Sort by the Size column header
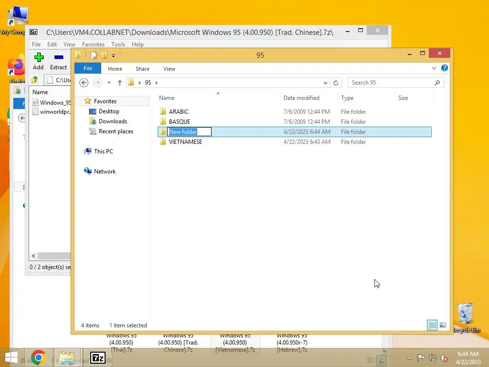This screenshot has height=367, width=489. tap(403, 98)
